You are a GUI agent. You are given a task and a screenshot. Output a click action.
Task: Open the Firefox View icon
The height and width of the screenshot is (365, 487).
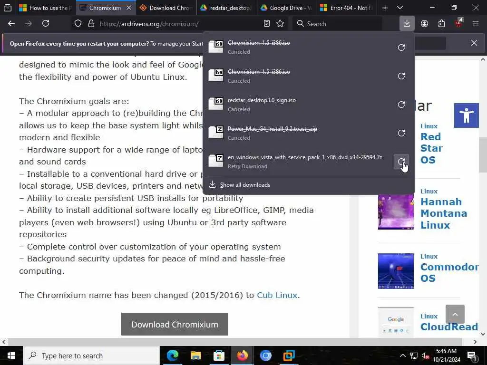8,8
